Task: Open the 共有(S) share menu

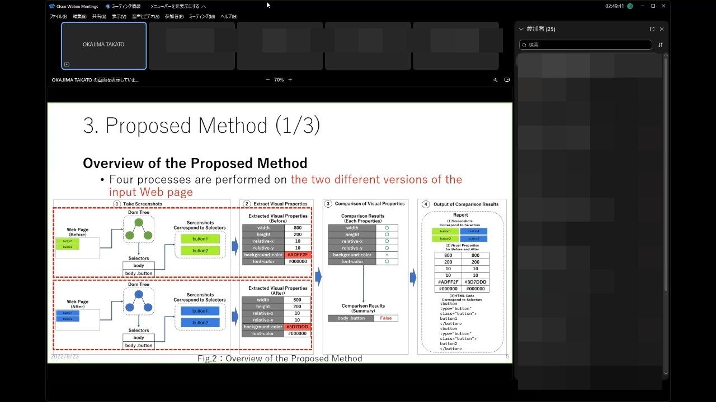Action: [99, 17]
